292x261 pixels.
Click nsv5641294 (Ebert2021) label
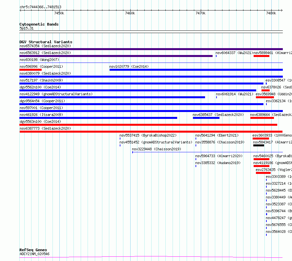pos(217,135)
